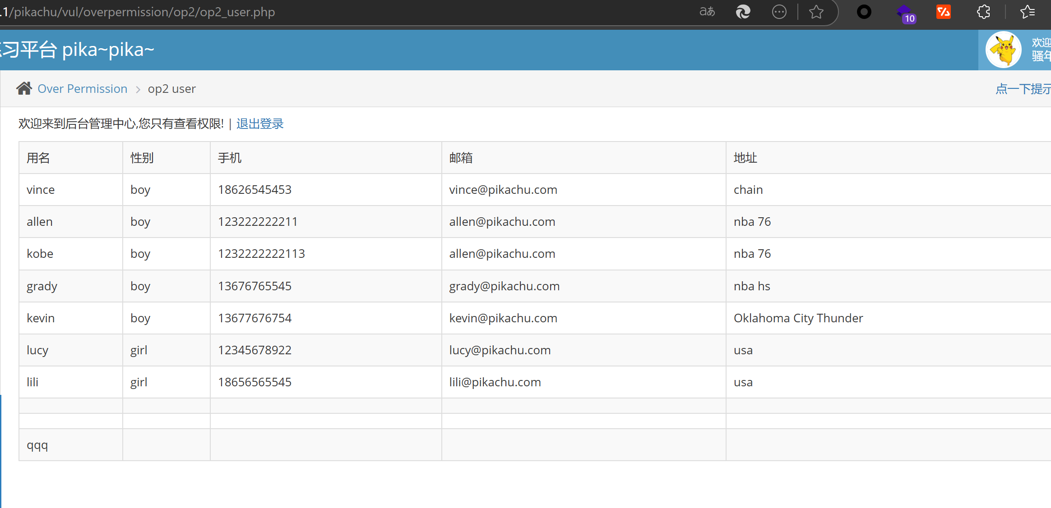The height and width of the screenshot is (508, 1051).
Task: Click the 邮箱 column header
Action: coord(461,158)
